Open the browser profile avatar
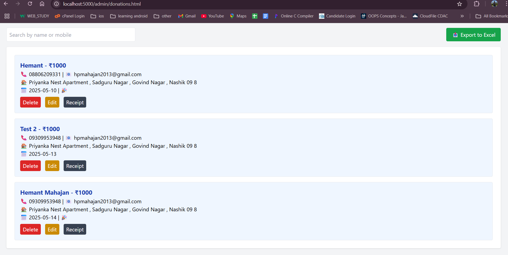 click(x=494, y=4)
